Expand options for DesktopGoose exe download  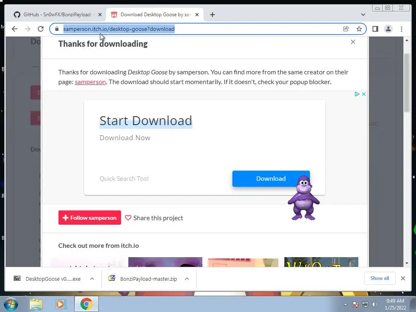pyautogui.click(x=92, y=279)
